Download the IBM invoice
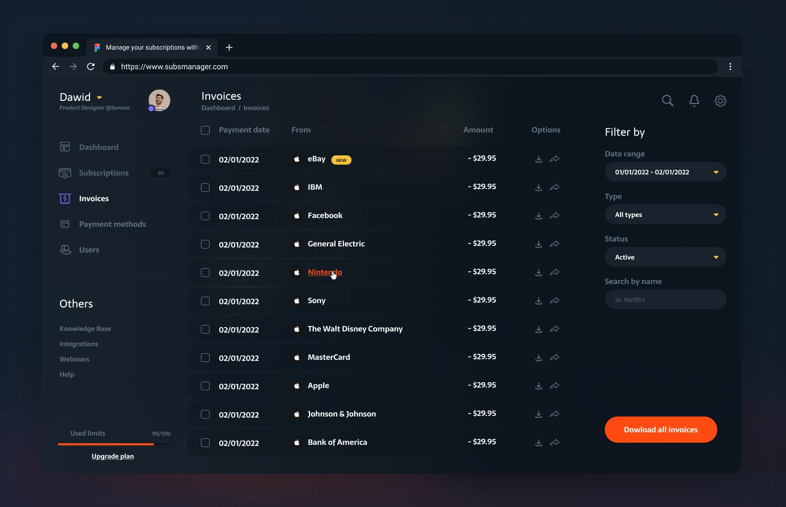786x507 pixels. tap(538, 188)
